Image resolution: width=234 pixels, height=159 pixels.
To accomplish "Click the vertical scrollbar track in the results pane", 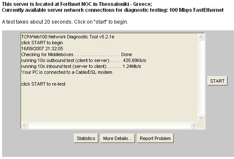I will pyautogui.click(x=201, y=77).
